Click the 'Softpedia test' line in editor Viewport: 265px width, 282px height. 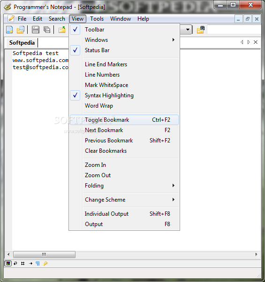(36, 53)
